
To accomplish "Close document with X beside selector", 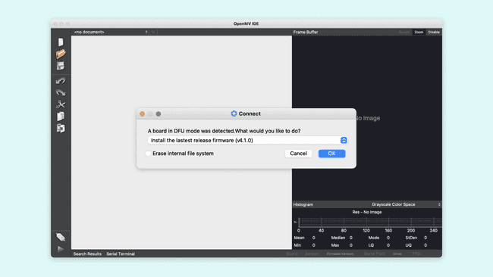I will coord(153,32).
